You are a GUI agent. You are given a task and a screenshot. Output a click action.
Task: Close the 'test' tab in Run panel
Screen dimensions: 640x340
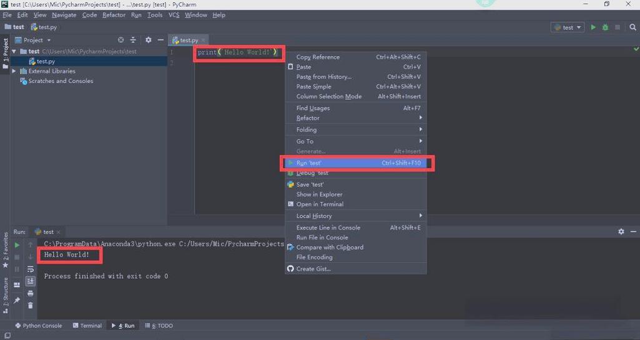58,232
